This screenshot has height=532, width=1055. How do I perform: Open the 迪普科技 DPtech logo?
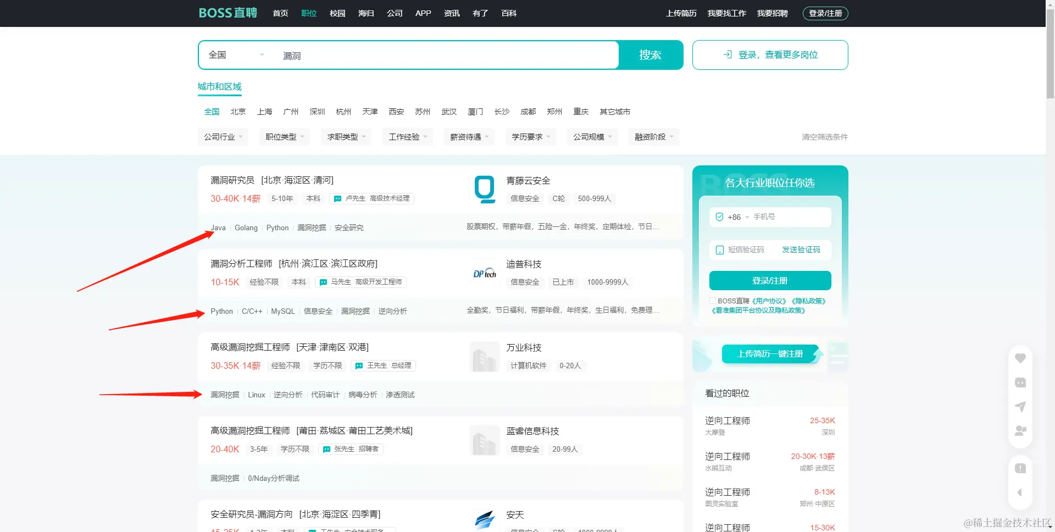tap(485, 273)
